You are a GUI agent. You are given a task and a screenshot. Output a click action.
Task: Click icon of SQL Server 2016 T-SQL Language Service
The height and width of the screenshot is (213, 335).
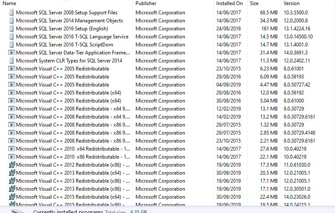click(x=12, y=37)
